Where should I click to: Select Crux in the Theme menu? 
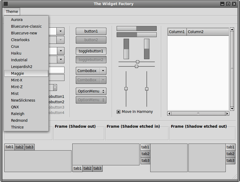26,47
